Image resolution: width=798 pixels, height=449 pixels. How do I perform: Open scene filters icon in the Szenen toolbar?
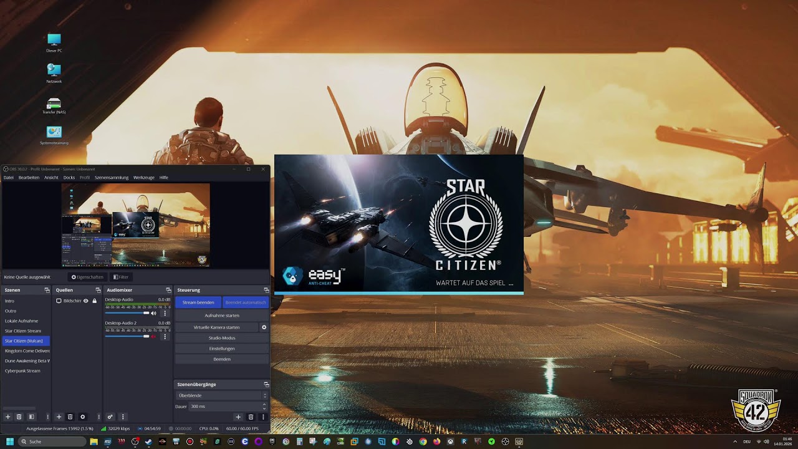31,417
